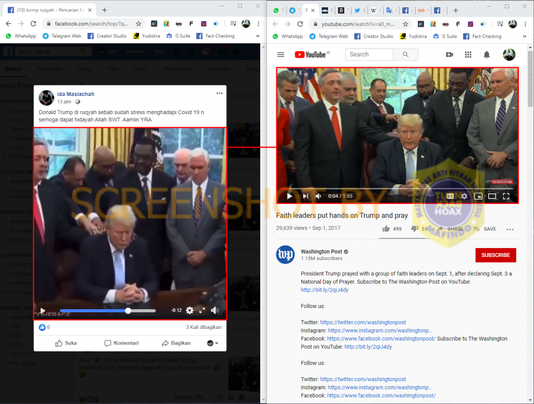Screen dimensions: 534x404
Task: Open YouTube player settings gear
Action: (x=464, y=196)
